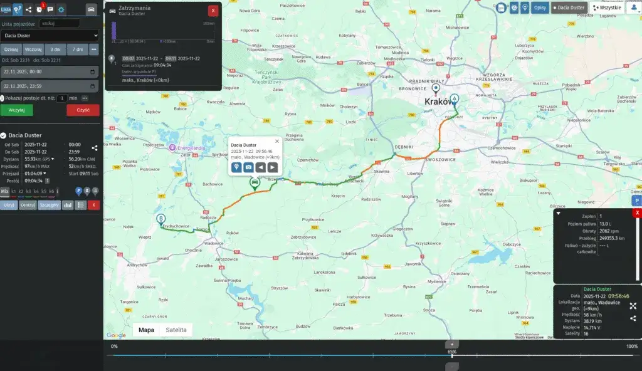Open the list view icon next to chart
The width and height of the screenshot is (642, 371).
81,205
